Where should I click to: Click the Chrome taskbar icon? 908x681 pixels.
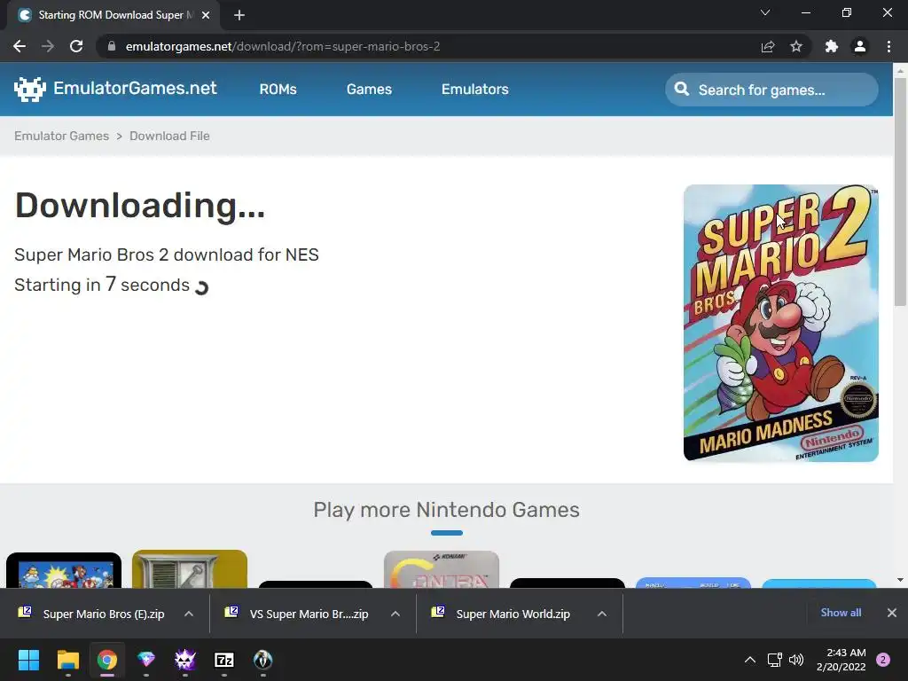pos(107,660)
